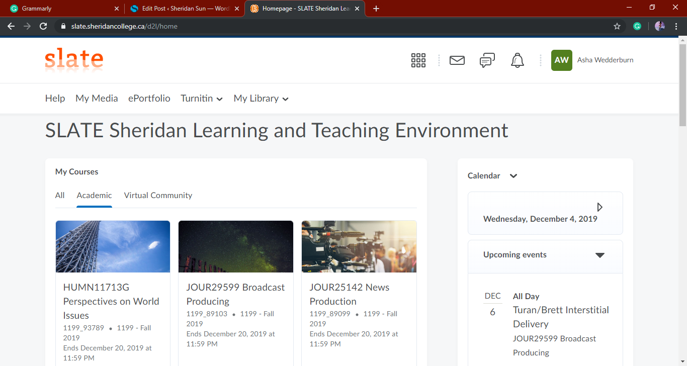
Task: Open the message alerts envelope icon
Action: (x=457, y=60)
